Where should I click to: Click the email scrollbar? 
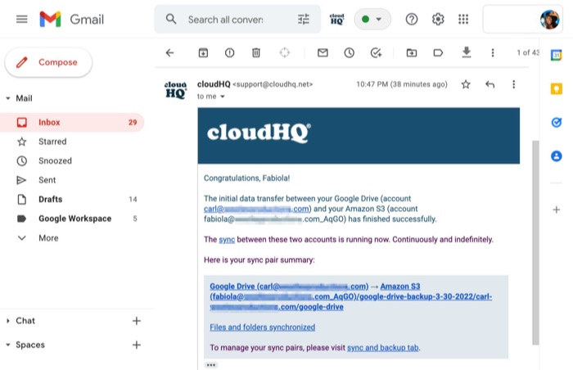tap(535, 242)
